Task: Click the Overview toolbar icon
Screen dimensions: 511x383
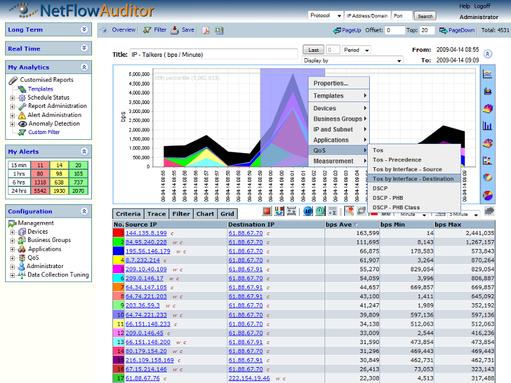Action: 105,30
